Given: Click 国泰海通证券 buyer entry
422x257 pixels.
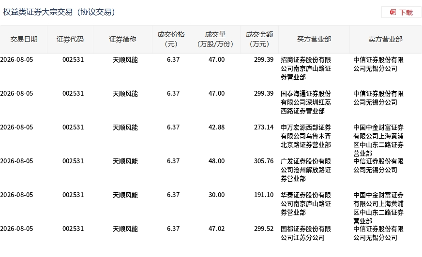Looking at the screenshot, I should point(306,102).
